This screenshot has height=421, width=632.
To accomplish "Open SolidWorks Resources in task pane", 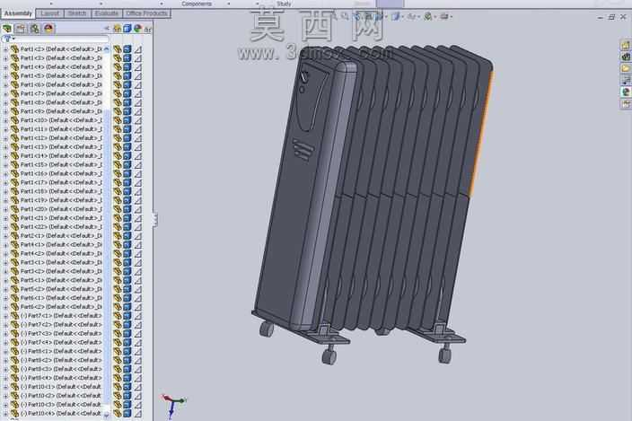I will tap(625, 45).
